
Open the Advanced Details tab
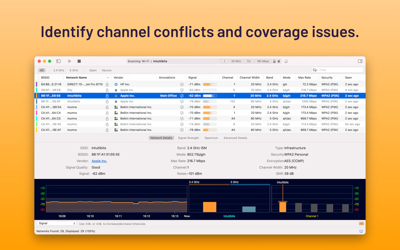(x=235, y=138)
